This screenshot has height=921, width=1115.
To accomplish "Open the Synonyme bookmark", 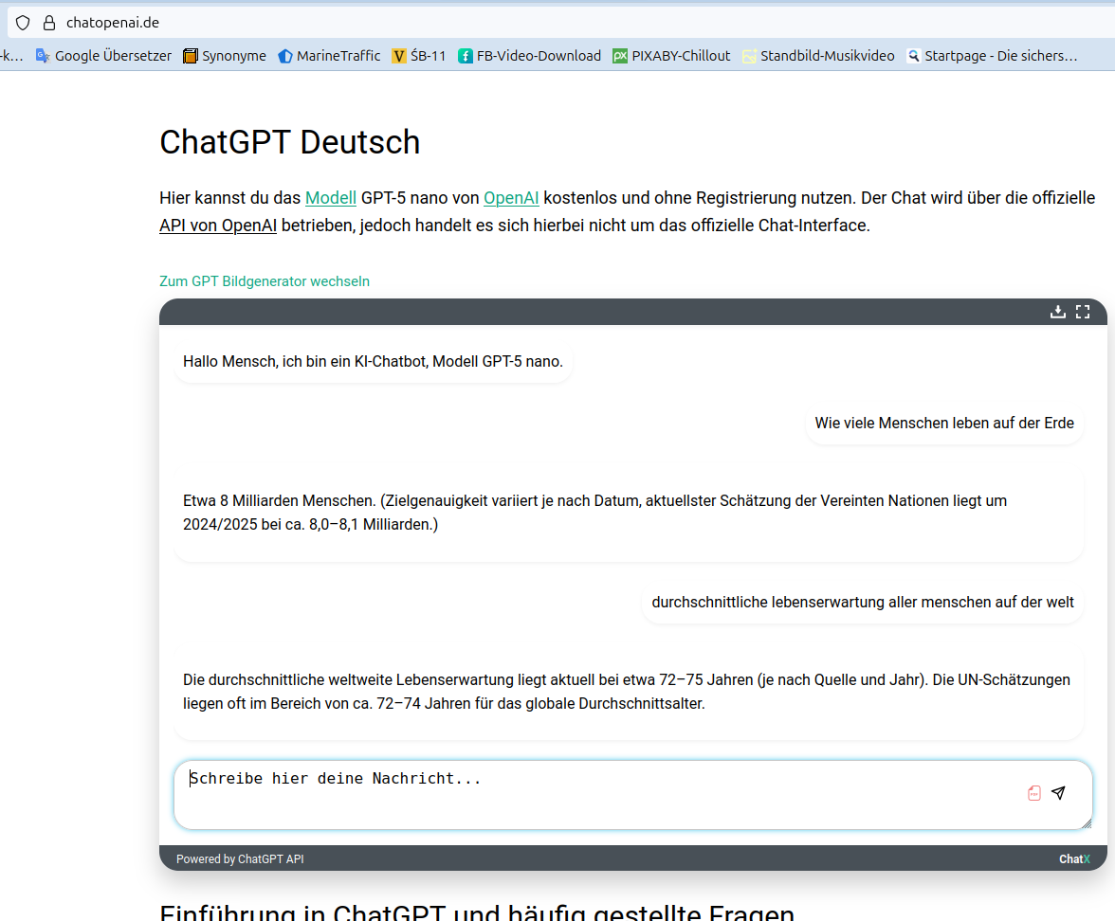I will tap(225, 56).
